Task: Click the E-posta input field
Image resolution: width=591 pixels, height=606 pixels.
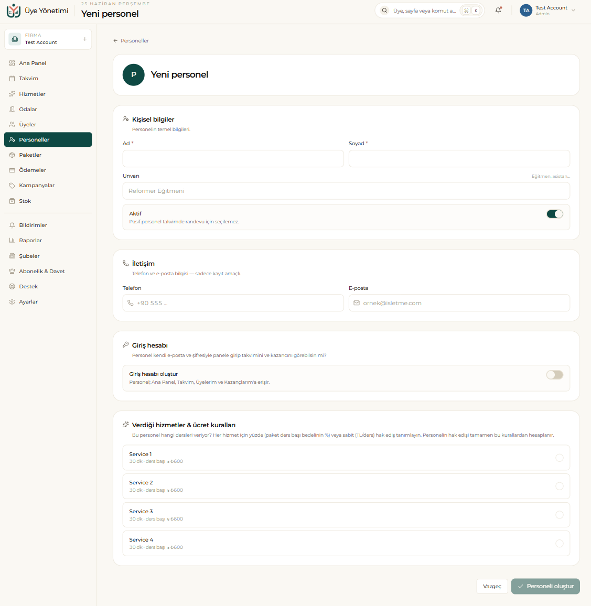Action: [x=459, y=303]
